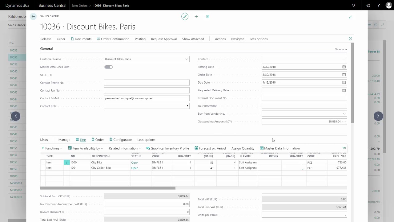
Task: Click Less options on the top action bar
Action: point(259,39)
